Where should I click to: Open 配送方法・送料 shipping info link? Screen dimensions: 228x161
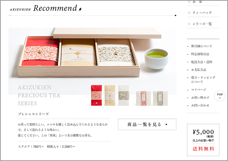202,62
